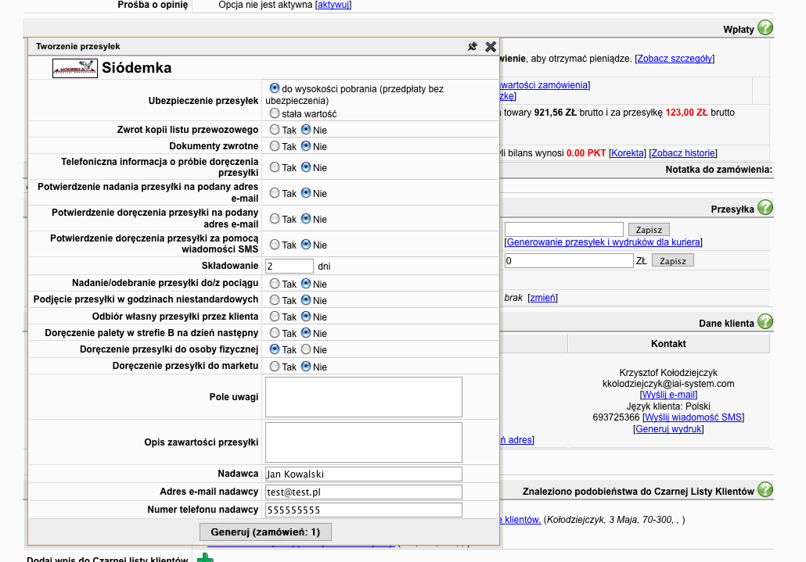Choose Nie for Doręczenie przesyłki do marketu
Viewport: 806px width, 562px height.
[x=306, y=367]
